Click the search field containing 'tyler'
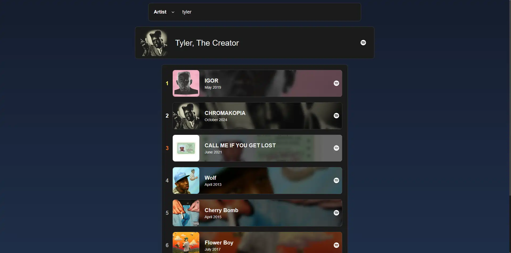The width and height of the screenshot is (511, 253). [266, 12]
